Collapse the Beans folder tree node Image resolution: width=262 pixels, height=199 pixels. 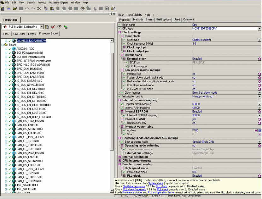click(x=3, y=45)
